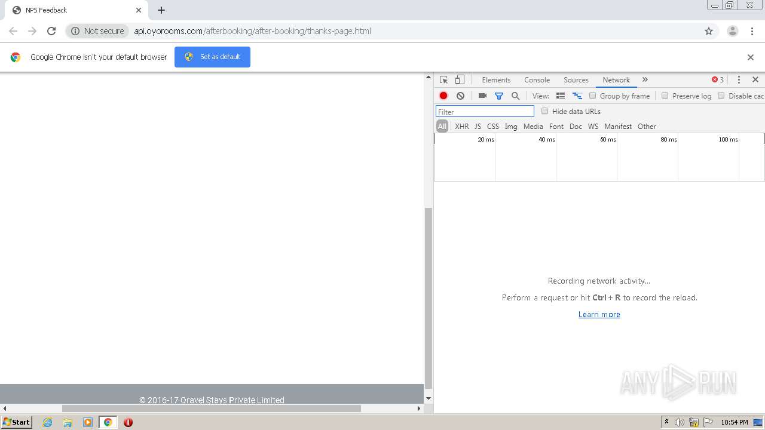This screenshot has height=430, width=765.
Task: Filter requests by WS
Action: click(593, 127)
